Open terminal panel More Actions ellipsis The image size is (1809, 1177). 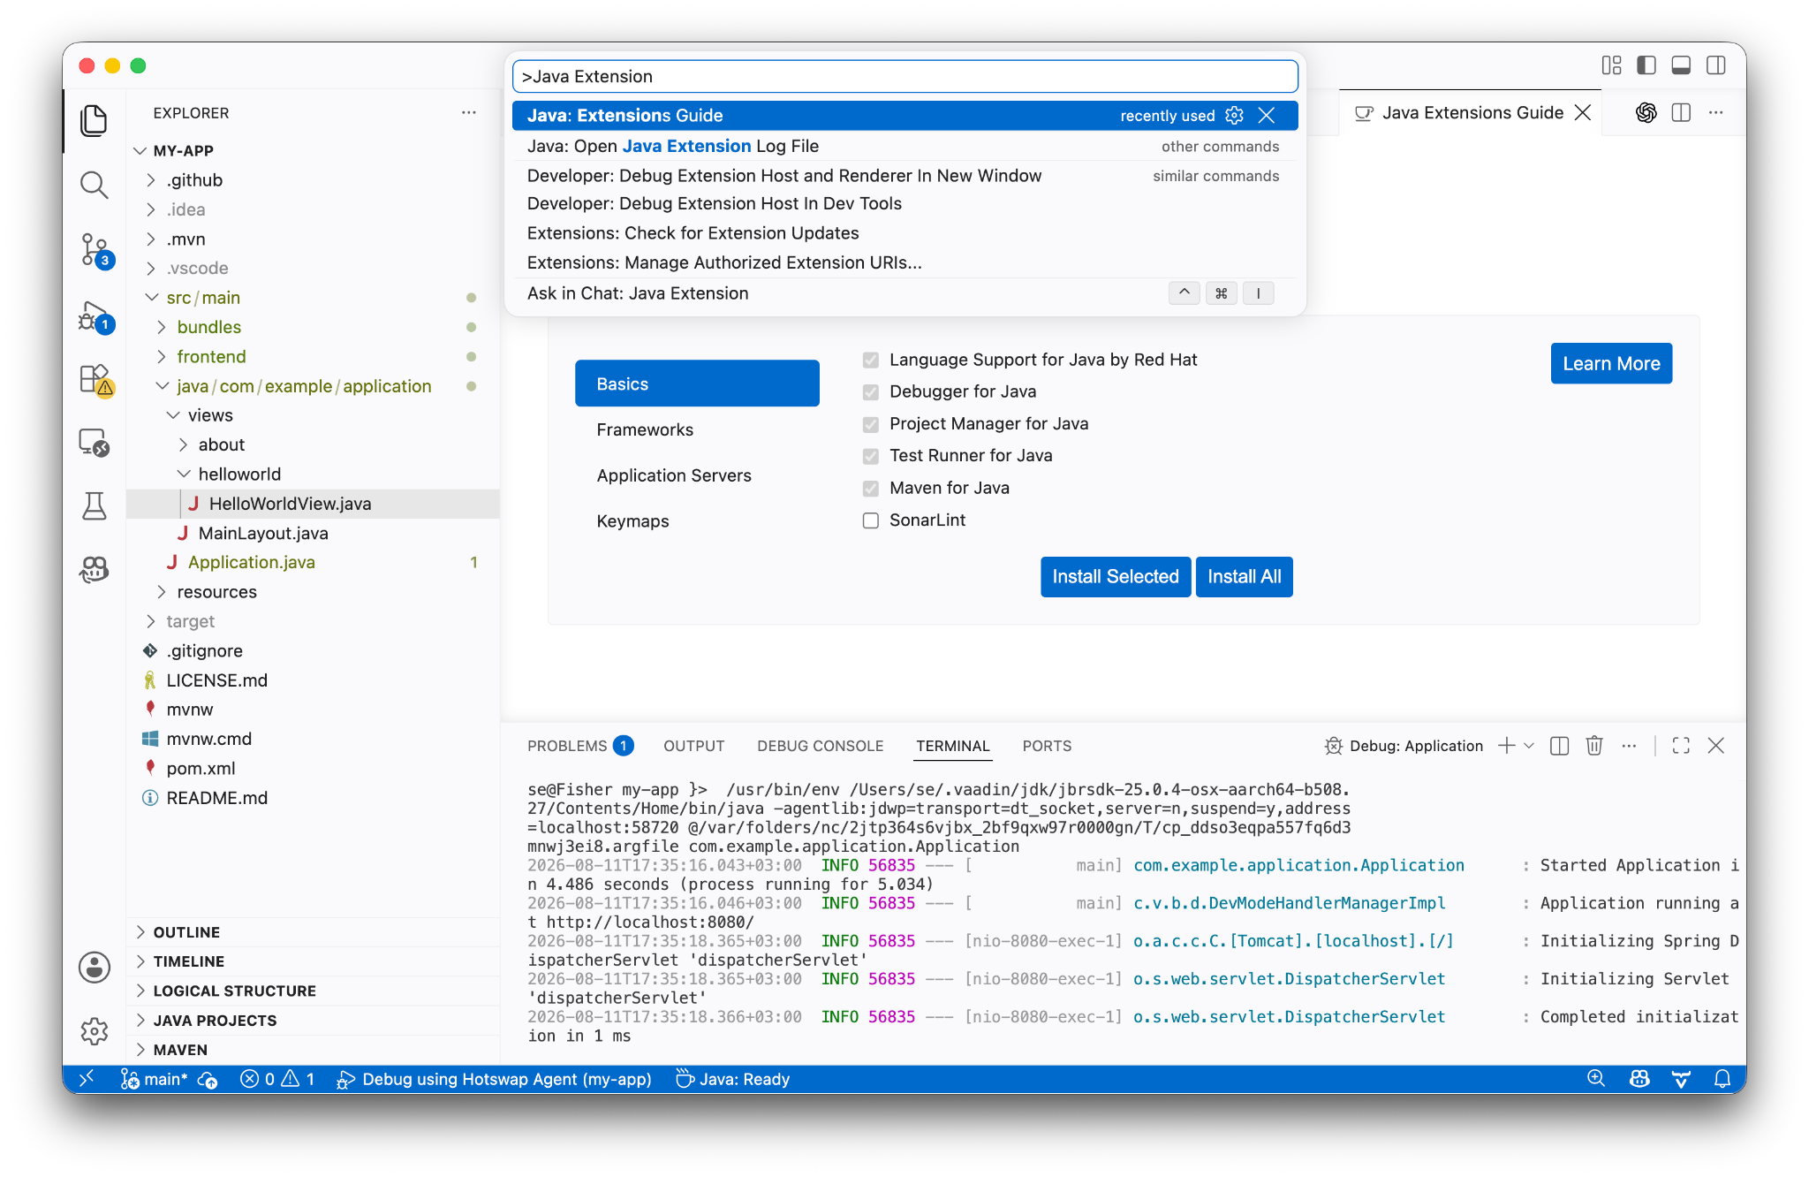point(1629,746)
